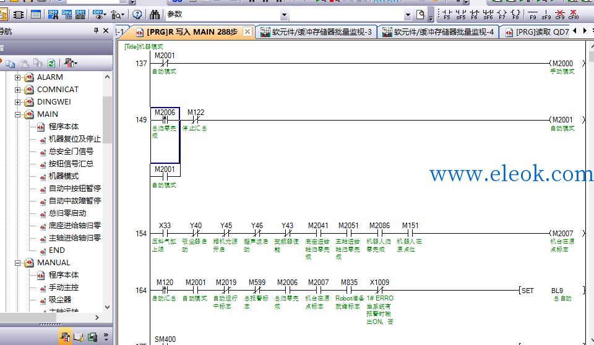Open 自动中按钮暂停 in tree

[75, 188]
